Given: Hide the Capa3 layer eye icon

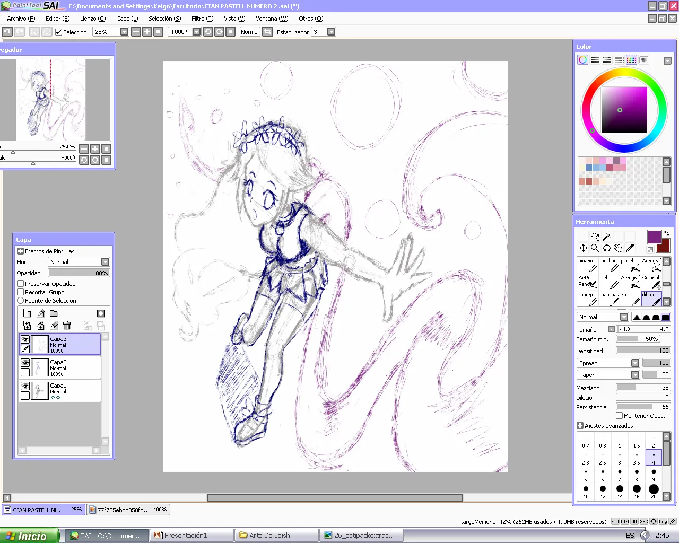Looking at the screenshot, I should pos(25,339).
